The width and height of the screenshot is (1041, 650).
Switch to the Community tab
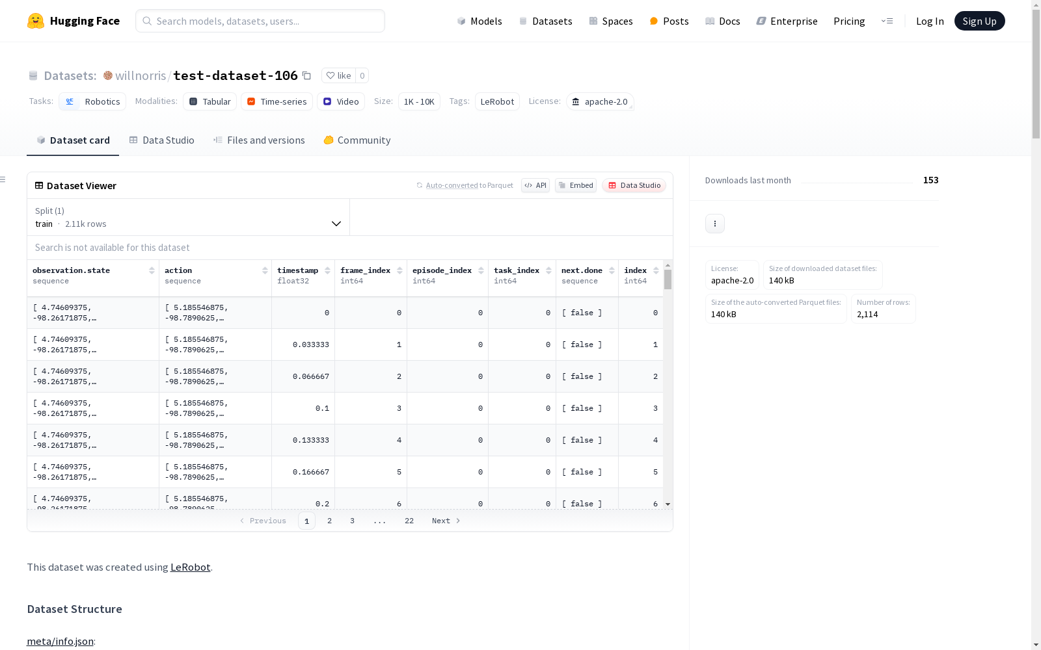(x=357, y=140)
